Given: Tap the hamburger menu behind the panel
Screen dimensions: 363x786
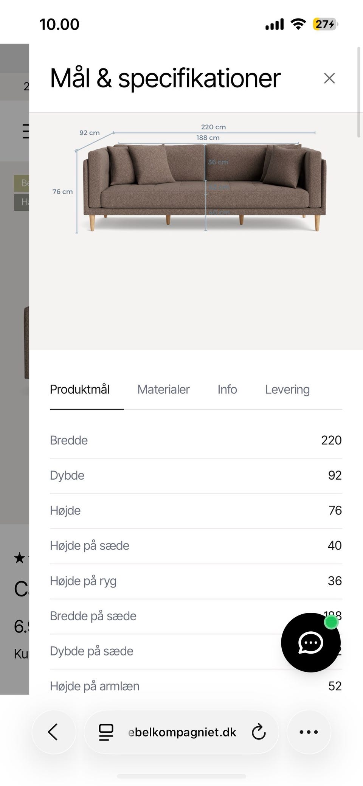Looking at the screenshot, I should [x=26, y=131].
